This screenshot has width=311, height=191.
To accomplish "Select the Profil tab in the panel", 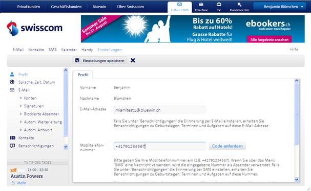I will (83, 75).
